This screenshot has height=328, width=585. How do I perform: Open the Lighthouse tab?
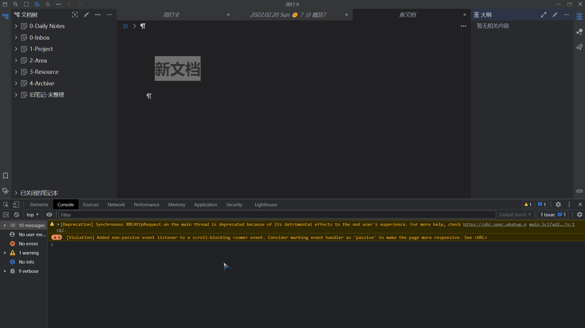coord(266,205)
